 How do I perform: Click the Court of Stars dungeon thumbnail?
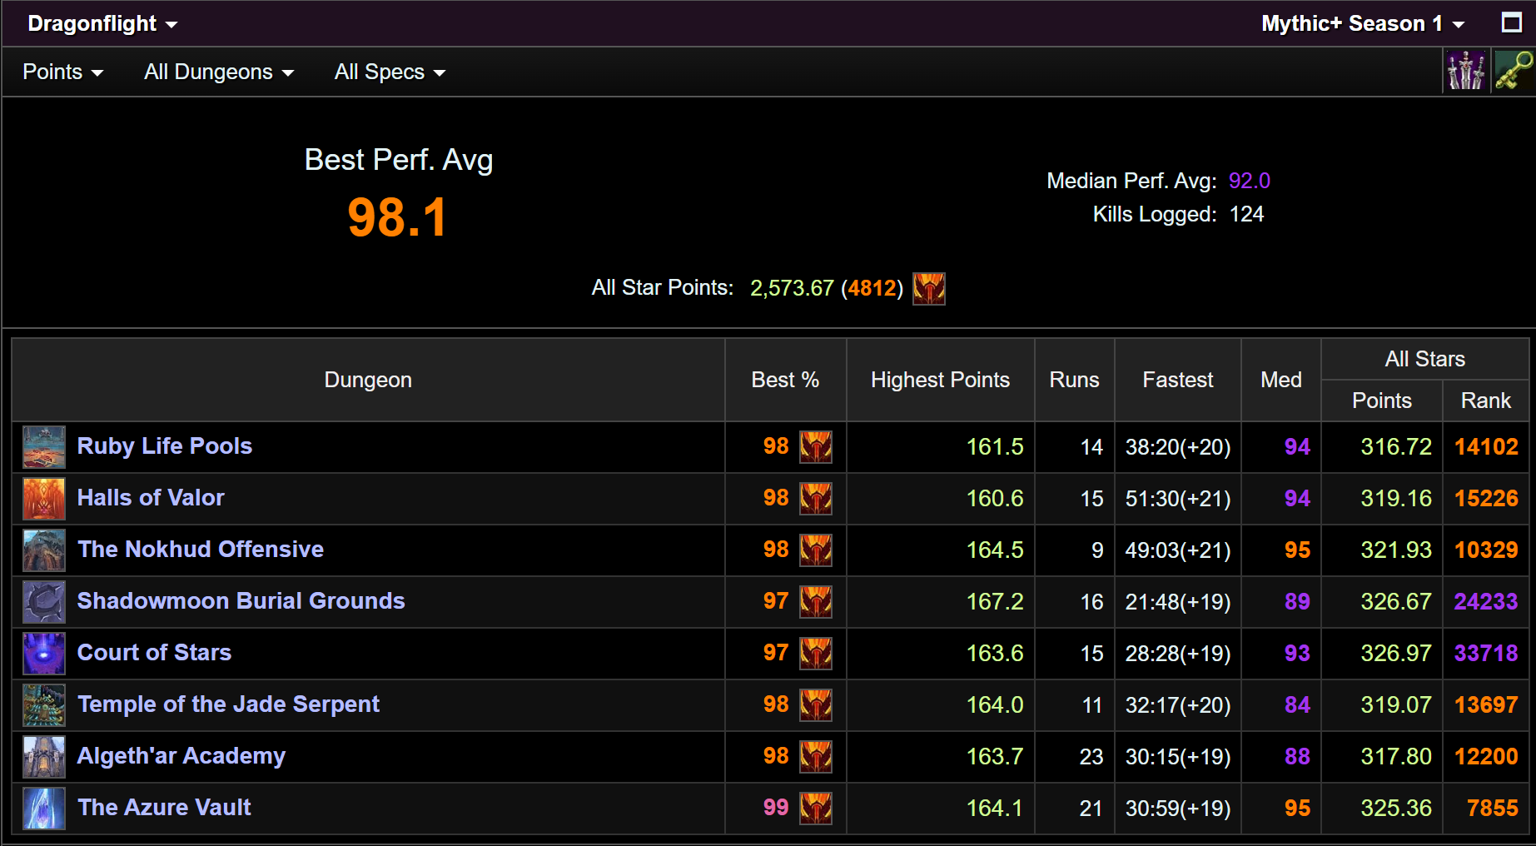point(44,654)
